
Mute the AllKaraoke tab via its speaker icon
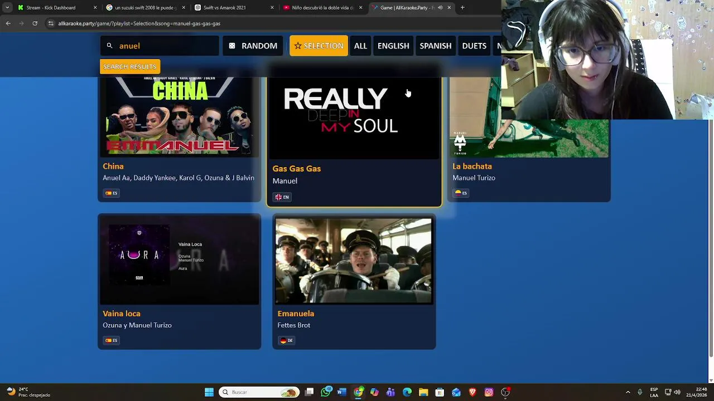coord(440,8)
